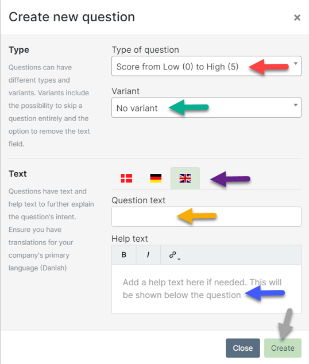Open the Type of question dropdown
Image resolution: width=309 pixels, height=364 pixels.
[x=206, y=66]
